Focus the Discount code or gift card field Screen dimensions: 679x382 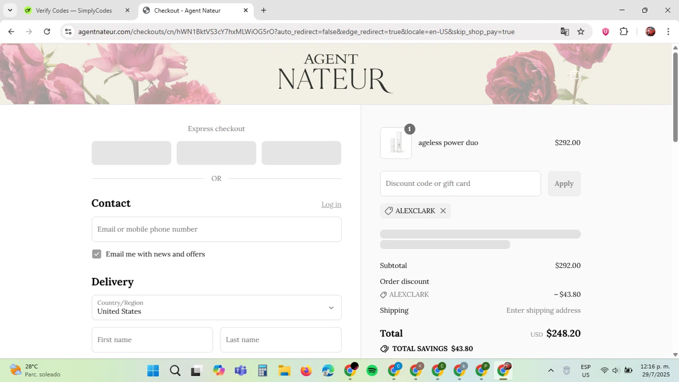pos(460,184)
